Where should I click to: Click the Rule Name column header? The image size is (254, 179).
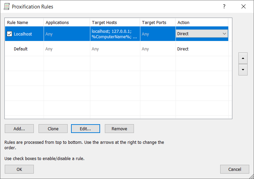[x=24, y=22]
